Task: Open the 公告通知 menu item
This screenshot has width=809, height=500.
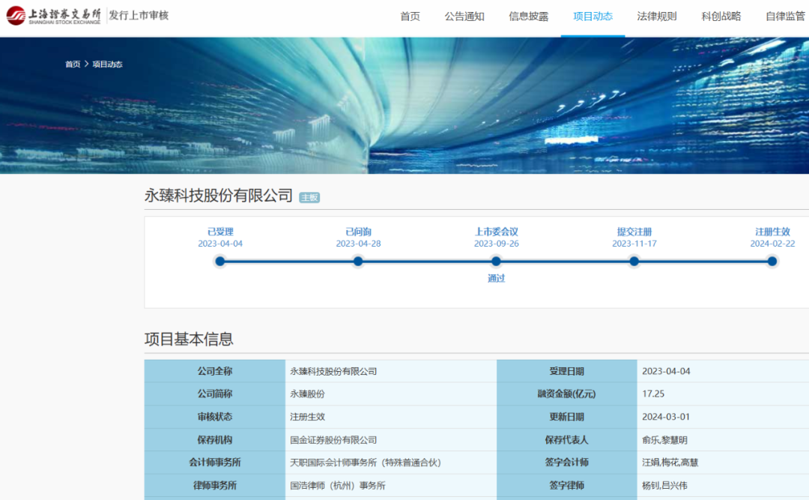Action: pyautogui.click(x=464, y=16)
